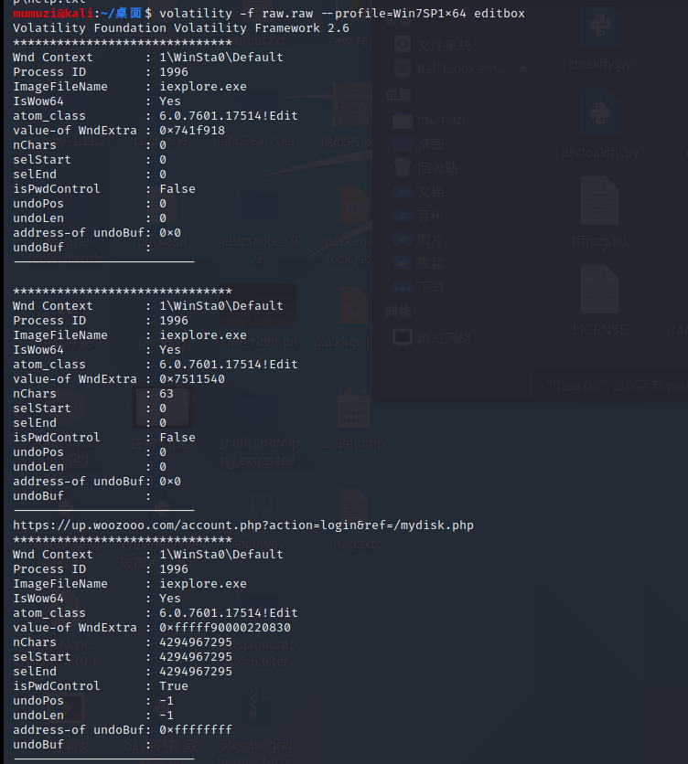Open fffflag.txt file in background file manager

tap(599, 212)
